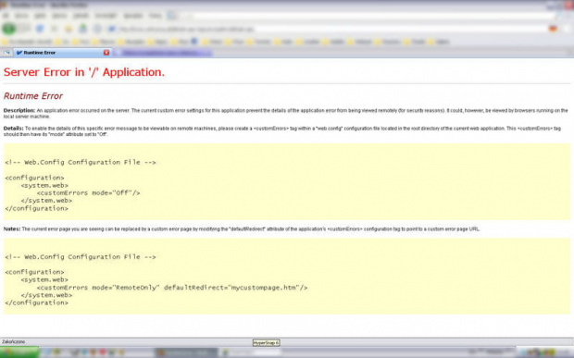Click the italic "Runtime Error" page heading
The image size is (574, 358).
(x=33, y=96)
